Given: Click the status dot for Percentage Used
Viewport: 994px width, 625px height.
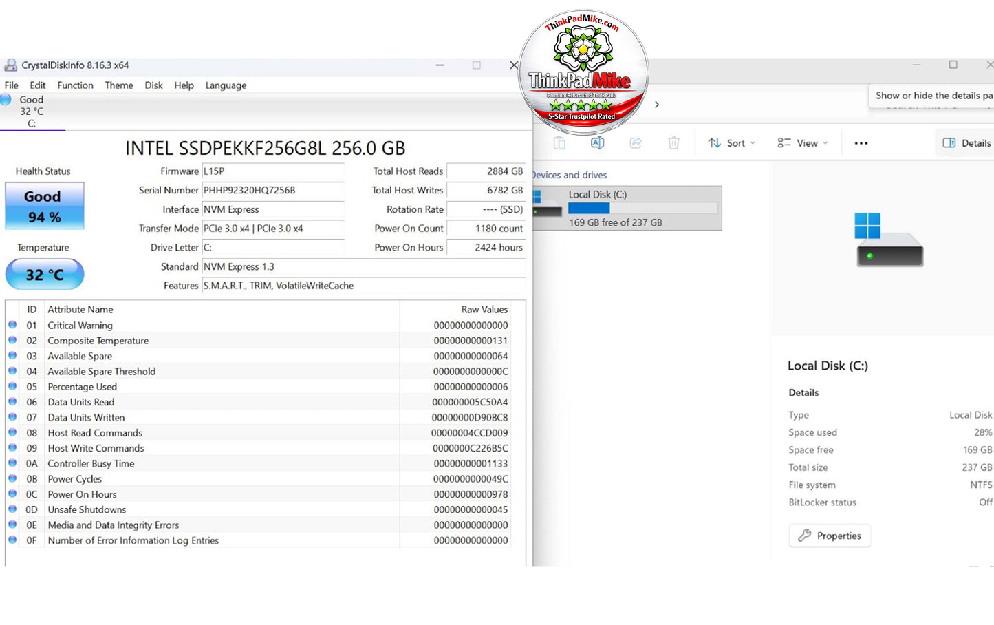Looking at the screenshot, I should 12,386.
